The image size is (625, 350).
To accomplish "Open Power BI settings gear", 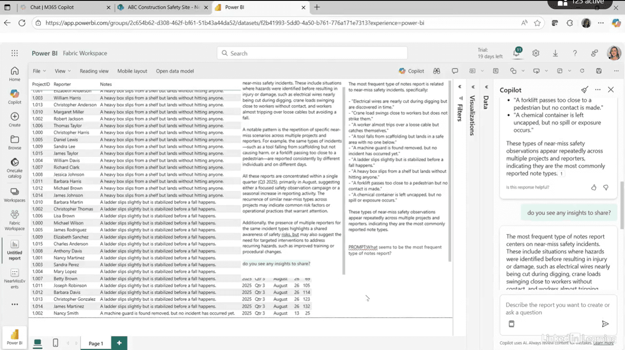I will (x=536, y=53).
